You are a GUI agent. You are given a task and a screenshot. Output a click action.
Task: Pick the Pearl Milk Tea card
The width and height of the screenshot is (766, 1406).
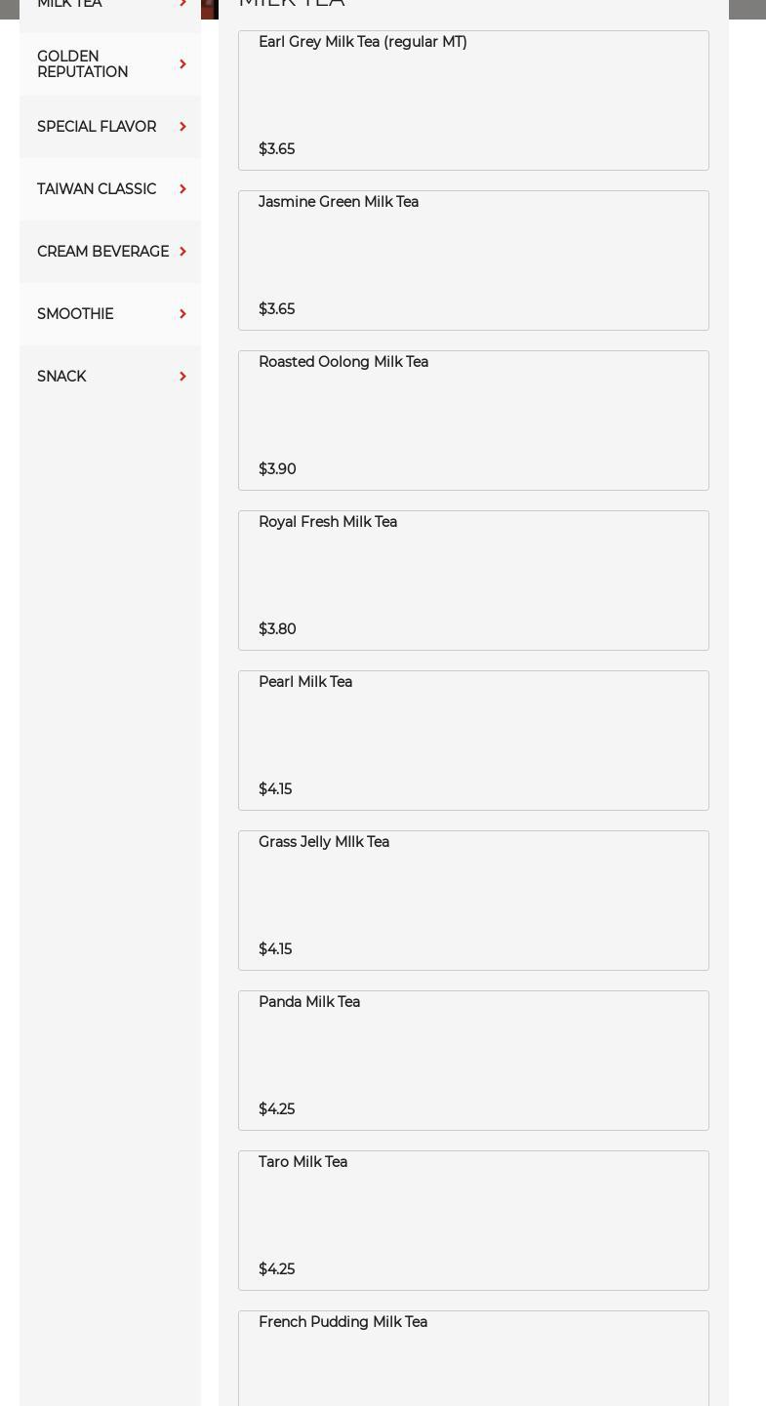point(473,741)
